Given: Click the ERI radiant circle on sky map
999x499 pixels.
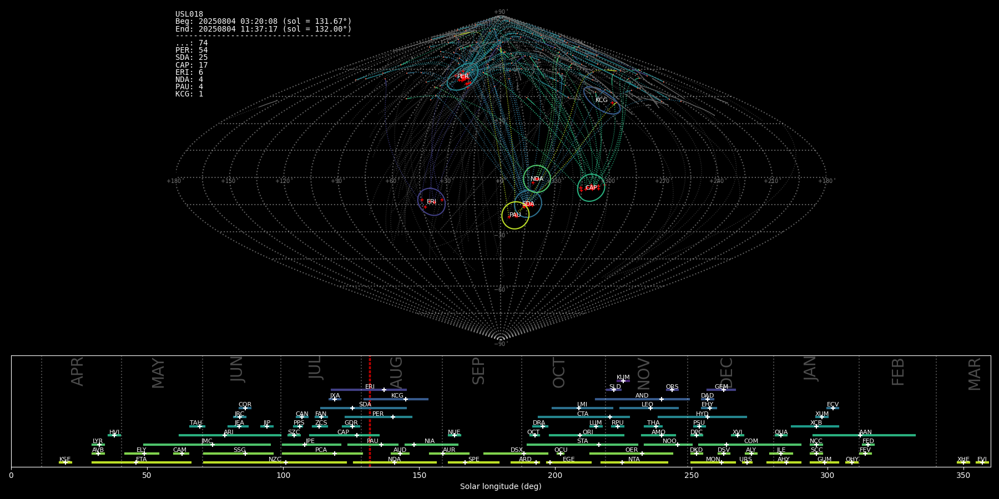Looking at the screenshot, I should coord(431,201).
